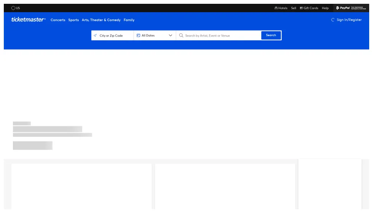The height and width of the screenshot is (213, 373).
Task: Click the magnifying glass search icon
Action: pyautogui.click(x=181, y=35)
